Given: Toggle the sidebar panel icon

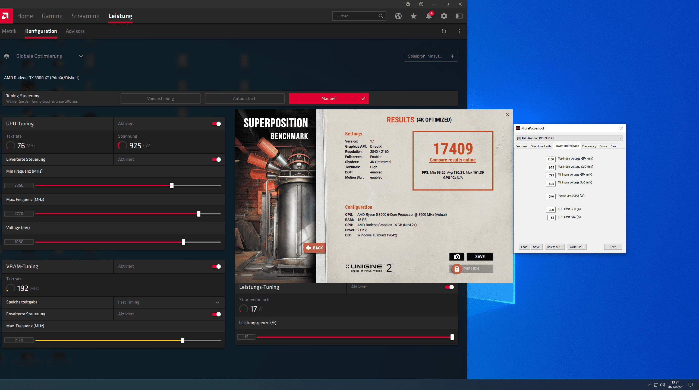Looking at the screenshot, I should pyautogui.click(x=459, y=16).
